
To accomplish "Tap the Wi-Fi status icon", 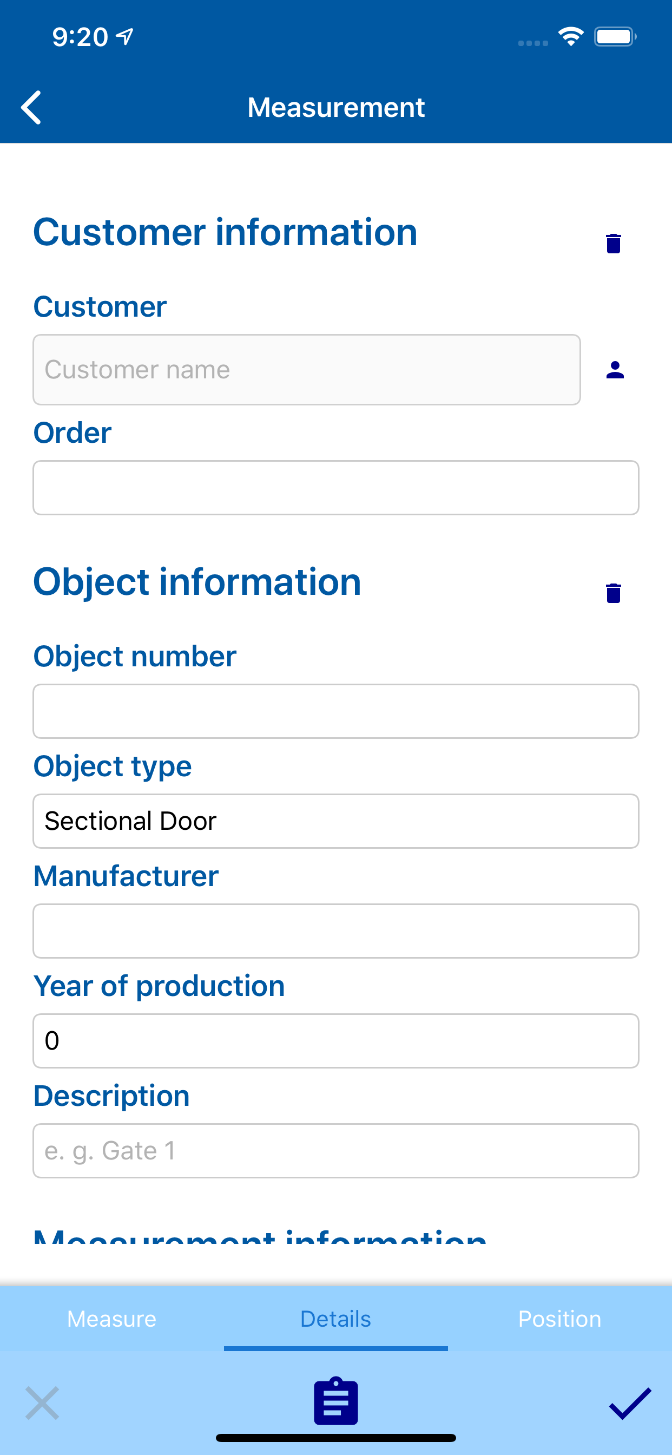I will click(x=571, y=37).
